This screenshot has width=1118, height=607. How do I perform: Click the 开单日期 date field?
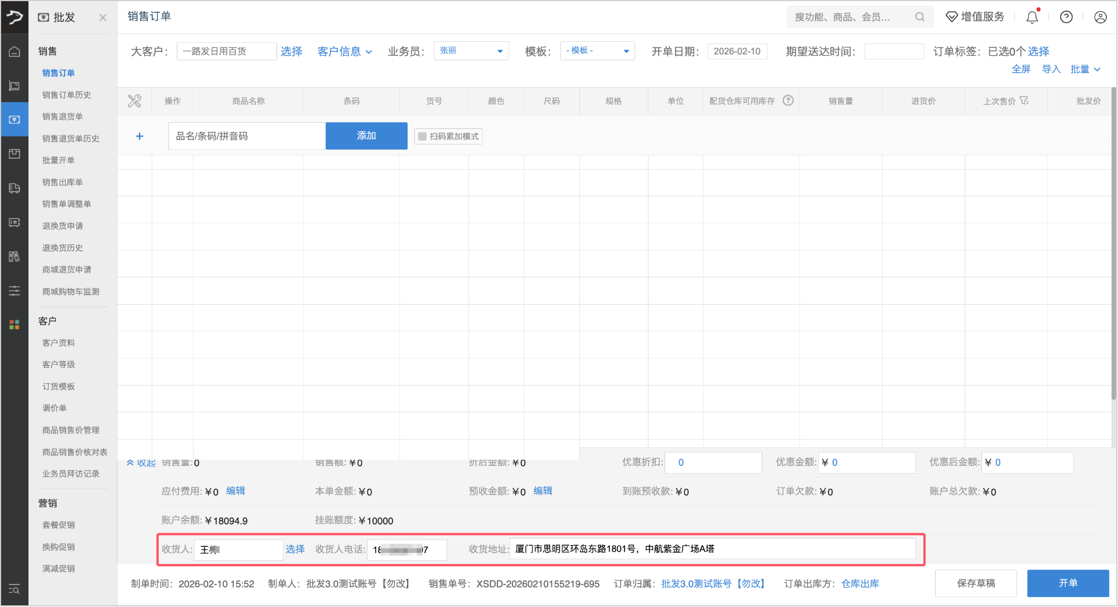pyautogui.click(x=737, y=51)
